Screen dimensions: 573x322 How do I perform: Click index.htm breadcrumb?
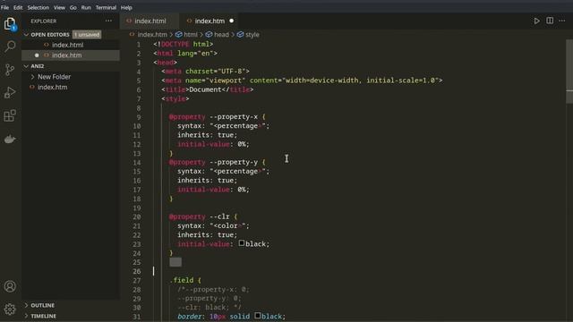[x=152, y=35]
